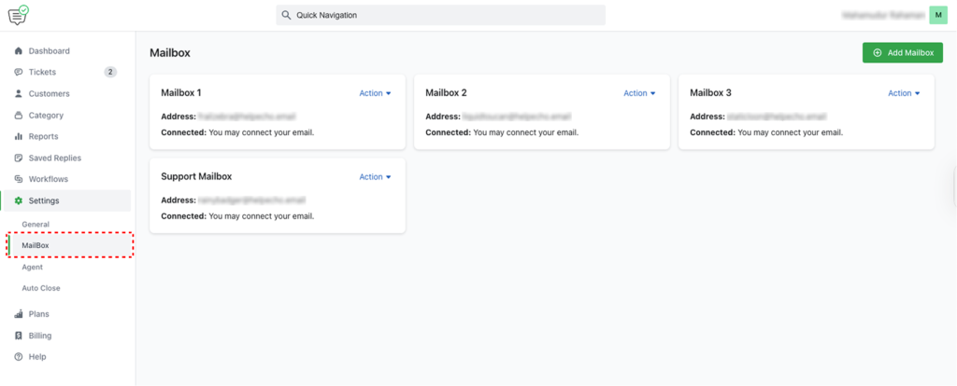The width and height of the screenshot is (957, 386).
Task: Click the Billing dollar icon
Action: [x=19, y=336]
